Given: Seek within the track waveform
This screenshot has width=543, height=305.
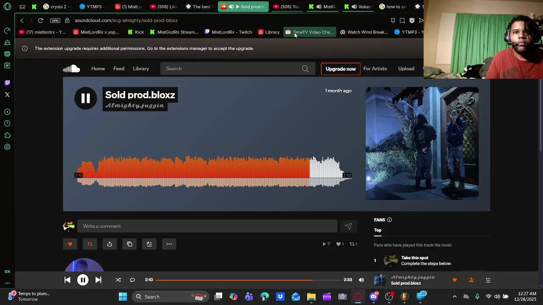Looking at the screenshot, I should [x=214, y=172].
